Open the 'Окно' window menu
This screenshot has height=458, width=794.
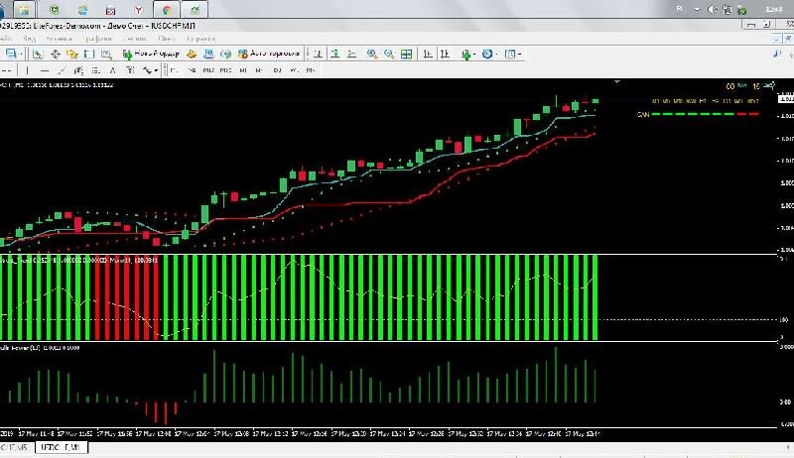pos(166,39)
